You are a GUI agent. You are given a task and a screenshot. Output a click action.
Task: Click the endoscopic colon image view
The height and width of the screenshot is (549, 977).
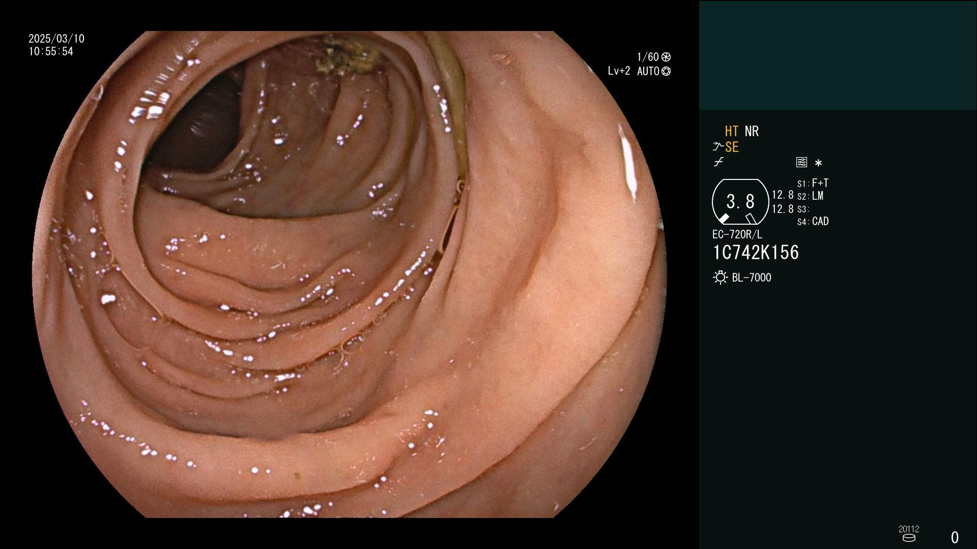tap(349, 274)
